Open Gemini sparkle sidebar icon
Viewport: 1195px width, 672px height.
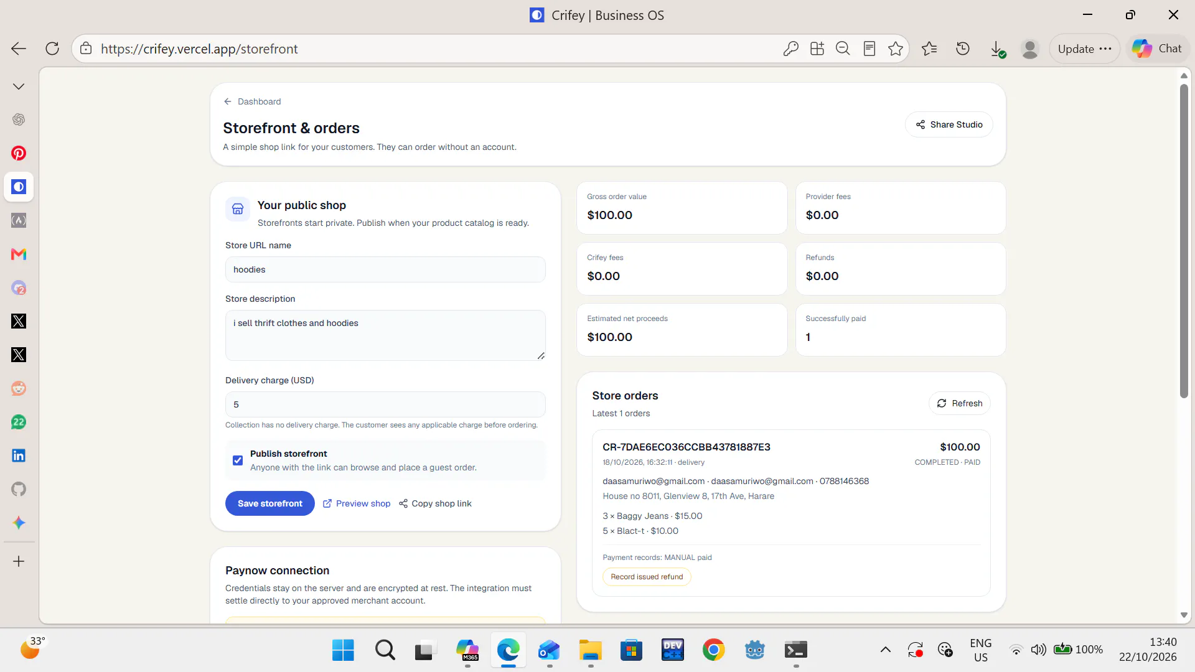point(19,523)
